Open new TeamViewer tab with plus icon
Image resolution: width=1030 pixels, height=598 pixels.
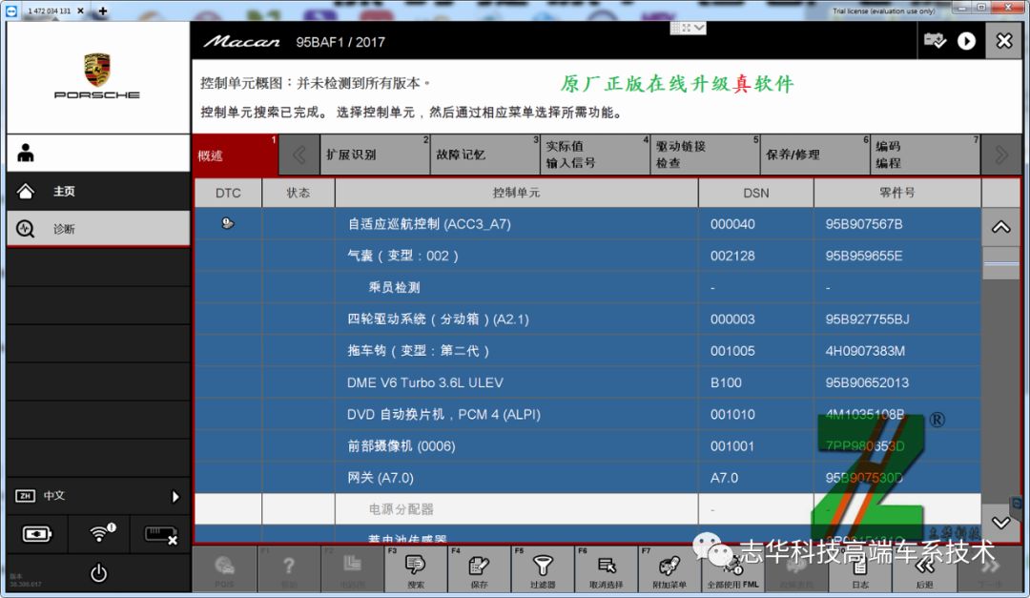[x=102, y=10]
